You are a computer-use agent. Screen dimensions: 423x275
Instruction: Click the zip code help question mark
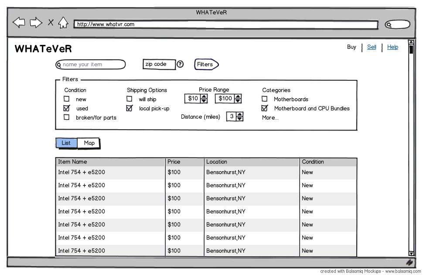pos(180,64)
